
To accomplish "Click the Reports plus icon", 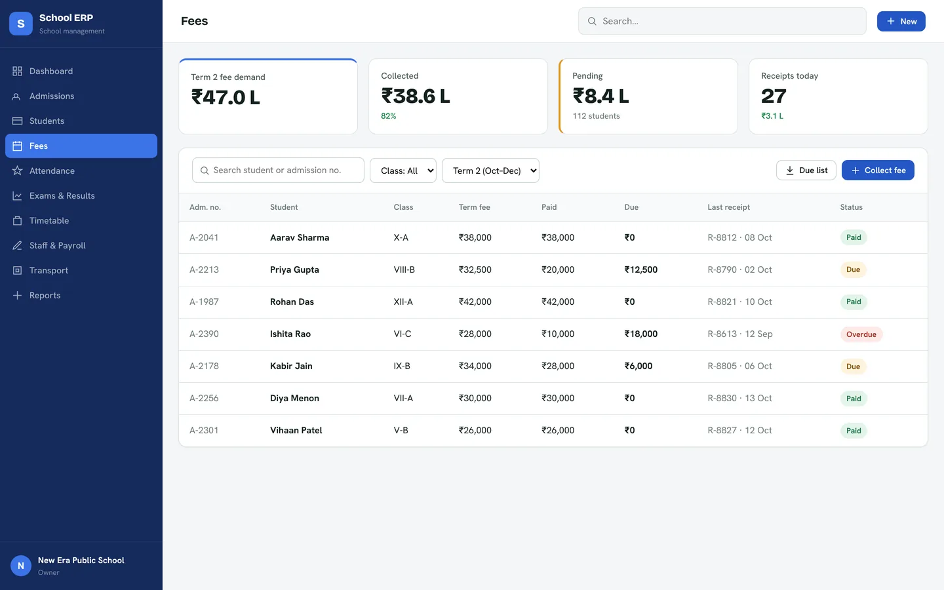I will point(18,295).
